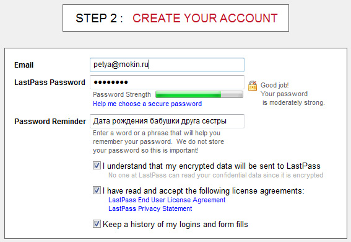The height and width of the screenshot is (242, 351).
Task: Open the LastPass Privacy Statement link
Action: click(150, 208)
